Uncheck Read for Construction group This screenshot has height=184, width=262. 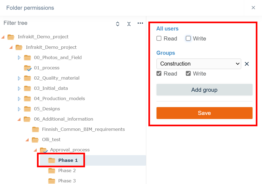(159, 74)
